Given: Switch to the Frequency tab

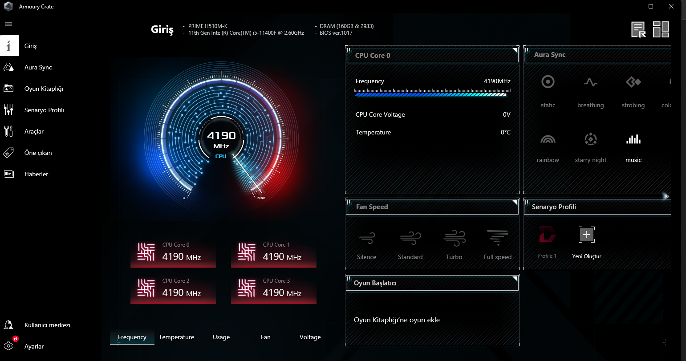Looking at the screenshot, I should 132,337.
